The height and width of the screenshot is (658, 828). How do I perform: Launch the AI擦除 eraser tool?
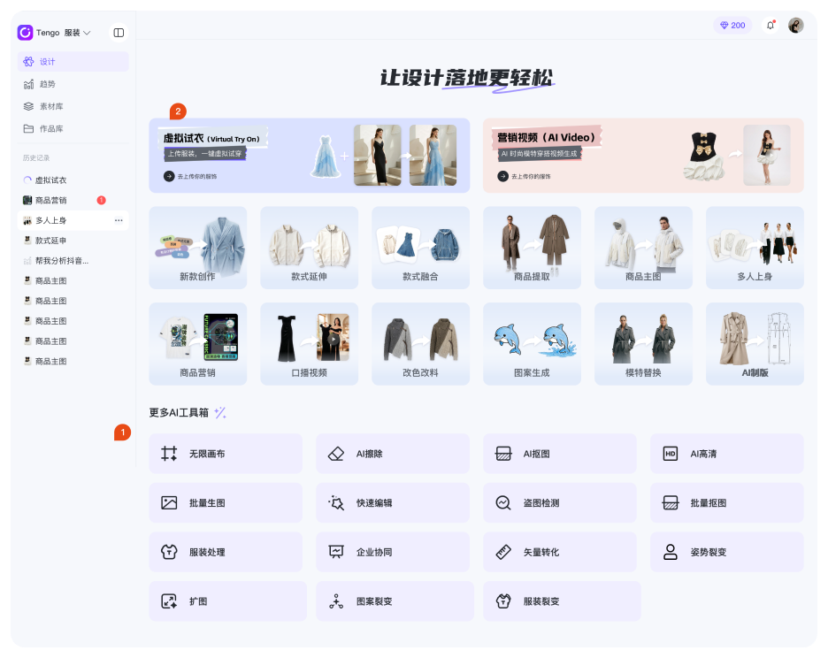coord(393,454)
